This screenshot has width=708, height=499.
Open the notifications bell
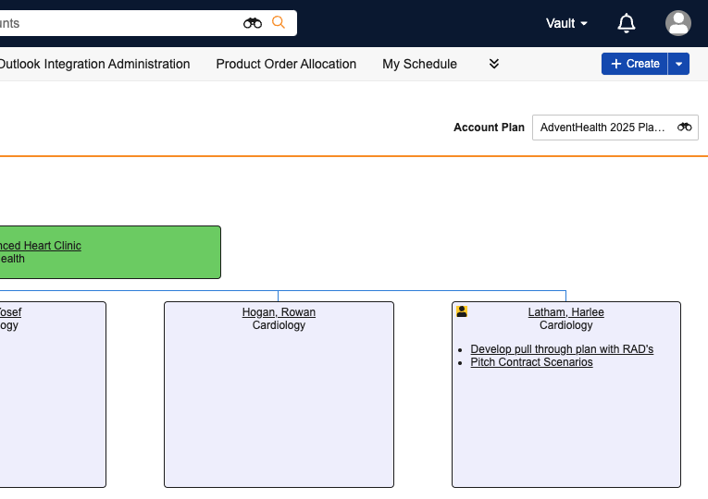pos(627,23)
